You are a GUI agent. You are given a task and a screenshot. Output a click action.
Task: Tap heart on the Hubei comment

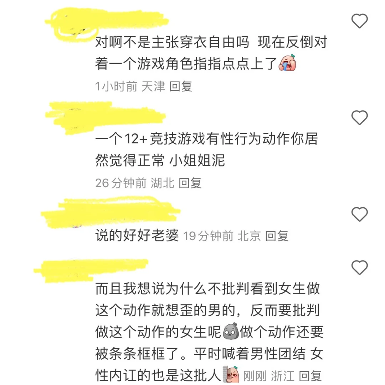tap(359, 117)
